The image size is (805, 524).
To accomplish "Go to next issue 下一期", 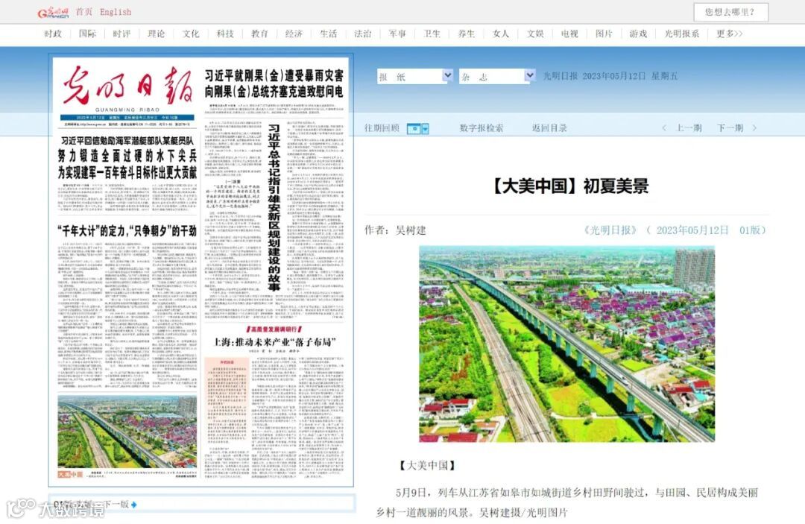I will pos(730,127).
